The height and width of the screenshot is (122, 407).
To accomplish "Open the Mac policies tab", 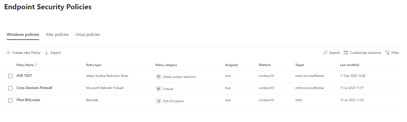I will [57, 35].
